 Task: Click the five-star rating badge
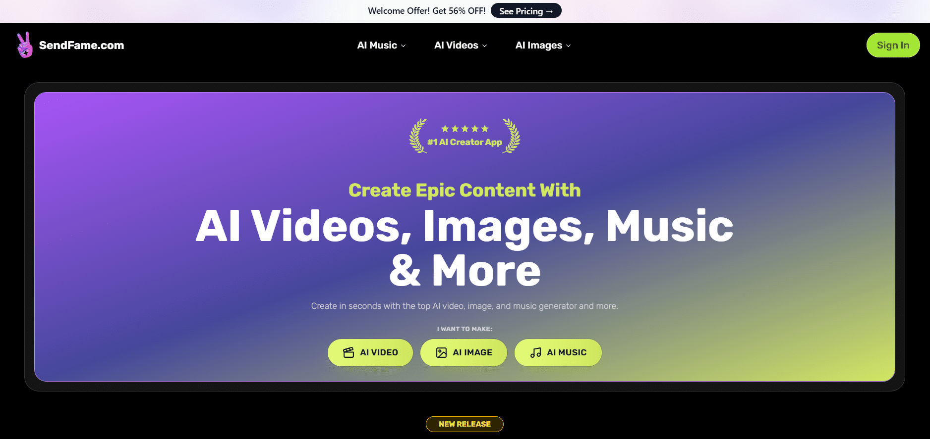pos(465,129)
